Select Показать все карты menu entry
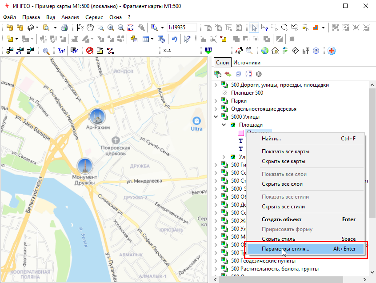376x283 pixels. point(306,151)
